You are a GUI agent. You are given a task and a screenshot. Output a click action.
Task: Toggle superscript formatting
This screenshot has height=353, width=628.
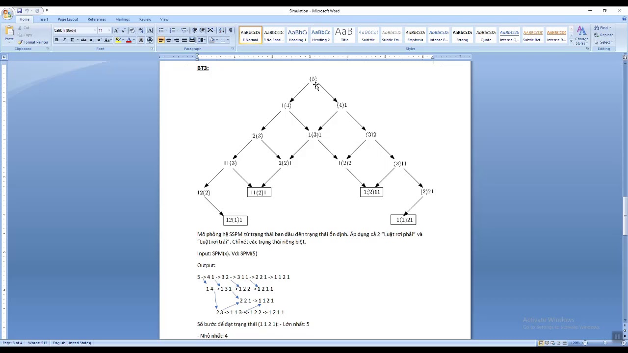click(99, 40)
